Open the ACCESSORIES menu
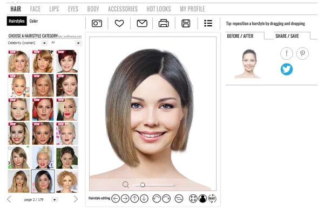 tap(123, 9)
